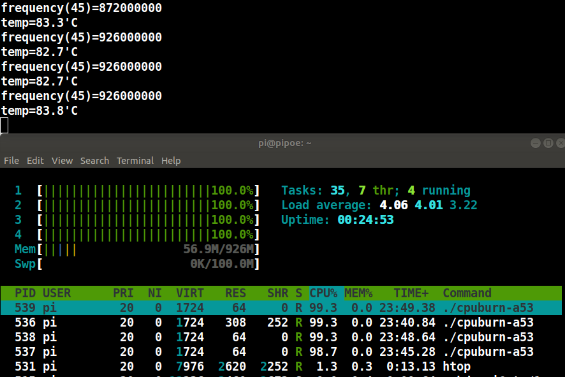This screenshot has height=377, width=565.
Task: Open the Search menu
Action: click(94, 161)
